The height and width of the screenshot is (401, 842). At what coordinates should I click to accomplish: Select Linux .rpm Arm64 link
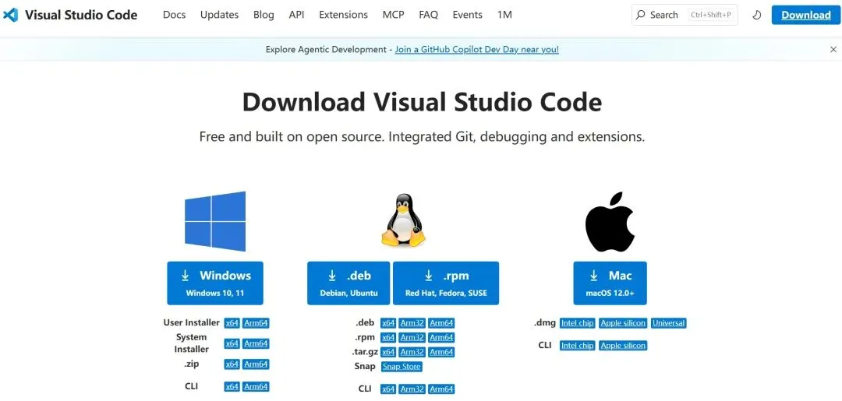click(x=441, y=337)
